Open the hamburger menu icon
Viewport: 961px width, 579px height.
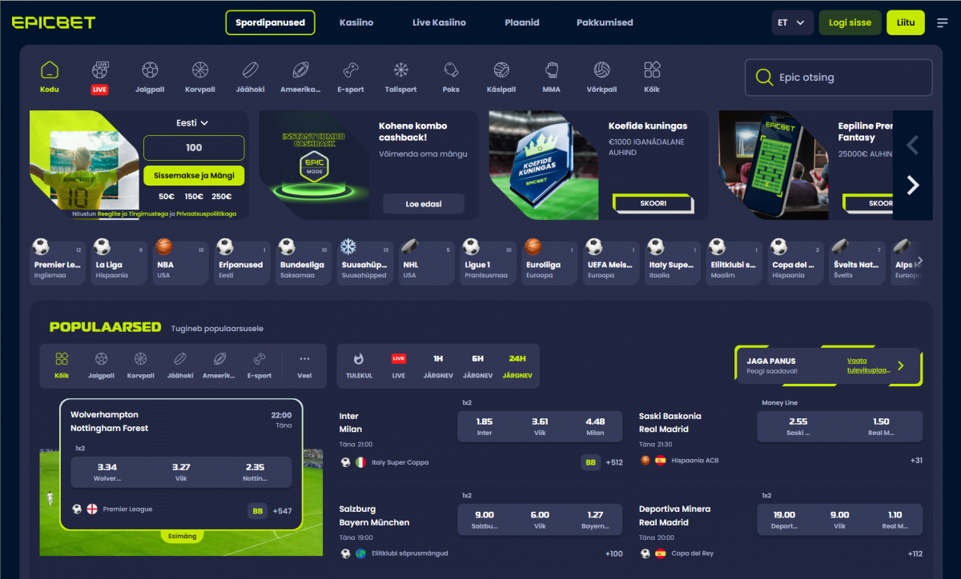tap(942, 23)
